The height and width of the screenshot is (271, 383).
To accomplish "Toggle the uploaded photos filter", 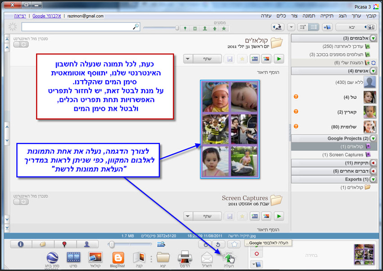I will (x=214, y=28).
